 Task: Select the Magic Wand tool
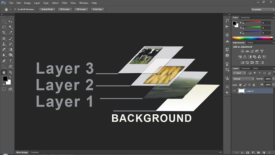tap(11, 27)
